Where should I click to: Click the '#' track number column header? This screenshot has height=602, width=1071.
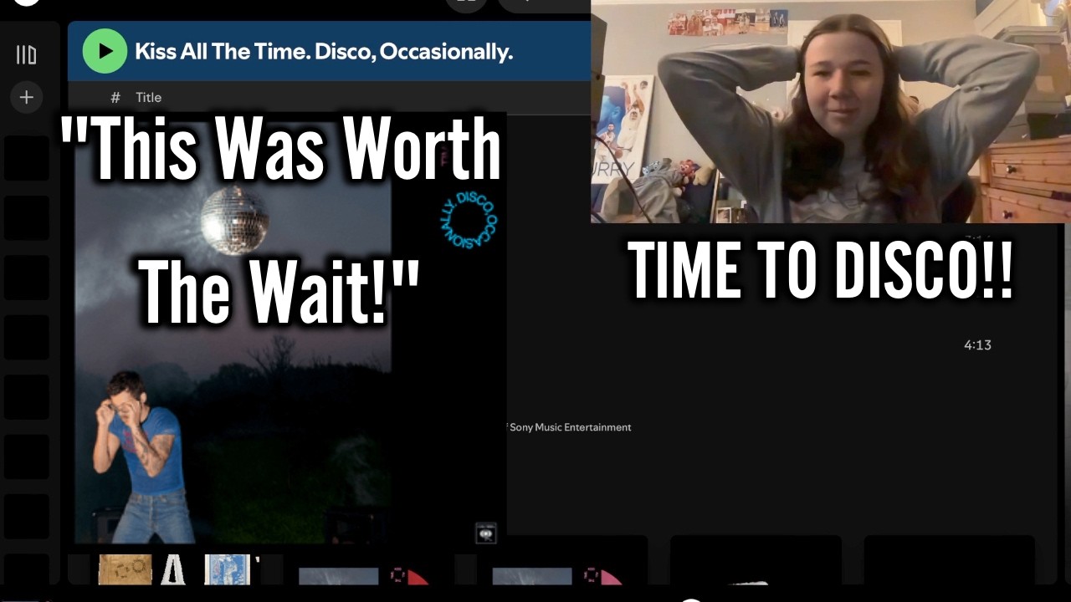pos(115,97)
